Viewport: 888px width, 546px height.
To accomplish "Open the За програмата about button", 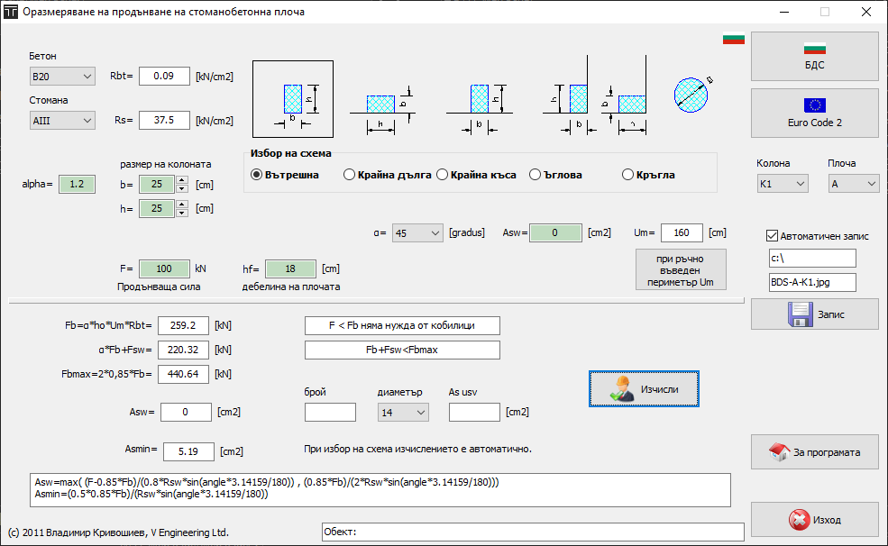I will point(814,451).
